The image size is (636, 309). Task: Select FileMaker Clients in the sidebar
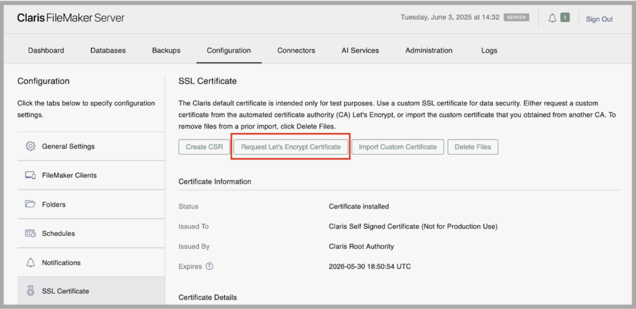91,176
